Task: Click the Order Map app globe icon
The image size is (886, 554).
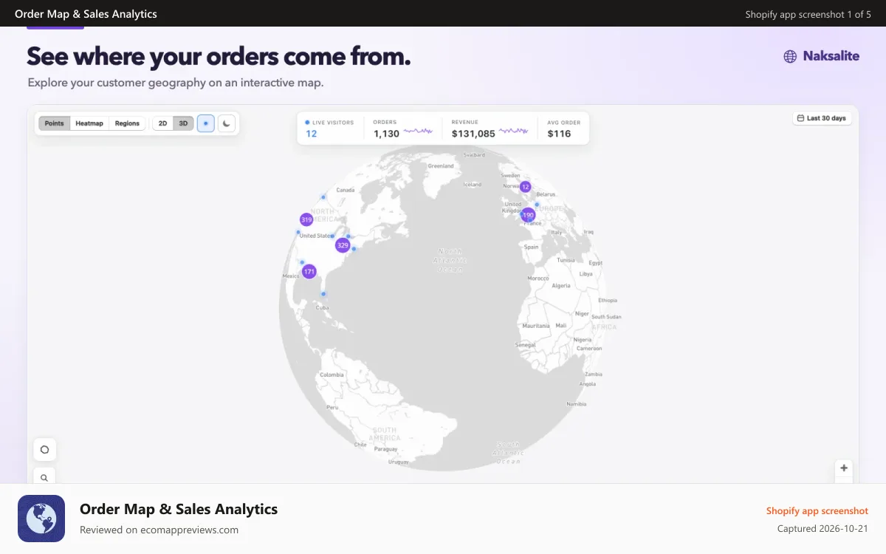Action: 41,519
